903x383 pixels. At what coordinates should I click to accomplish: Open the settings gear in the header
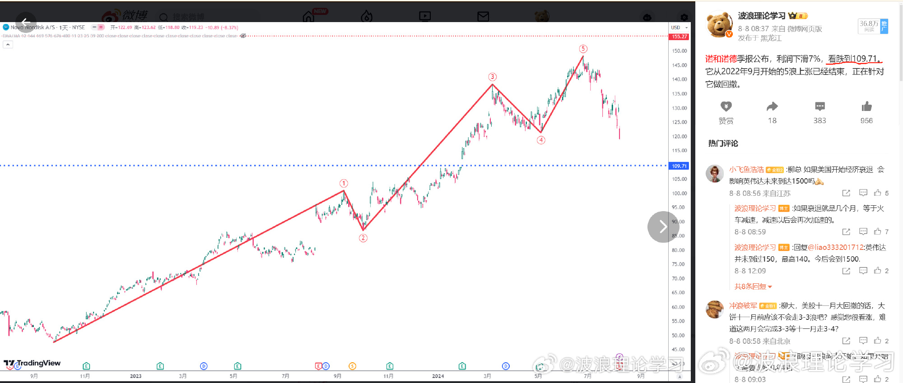[684, 17]
